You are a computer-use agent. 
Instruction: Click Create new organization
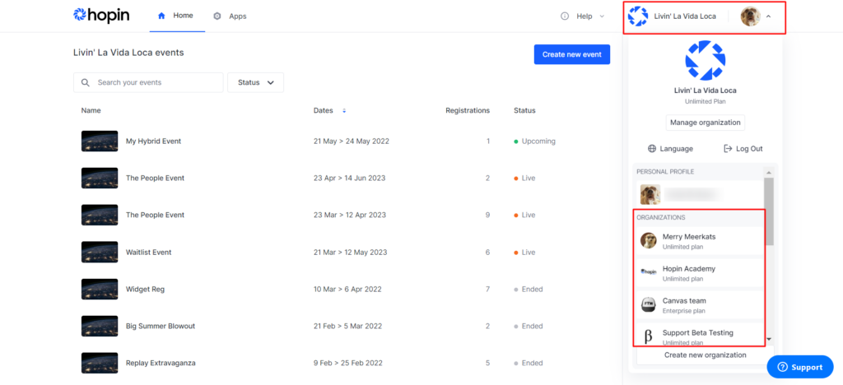pyautogui.click(x=706, y=355)
